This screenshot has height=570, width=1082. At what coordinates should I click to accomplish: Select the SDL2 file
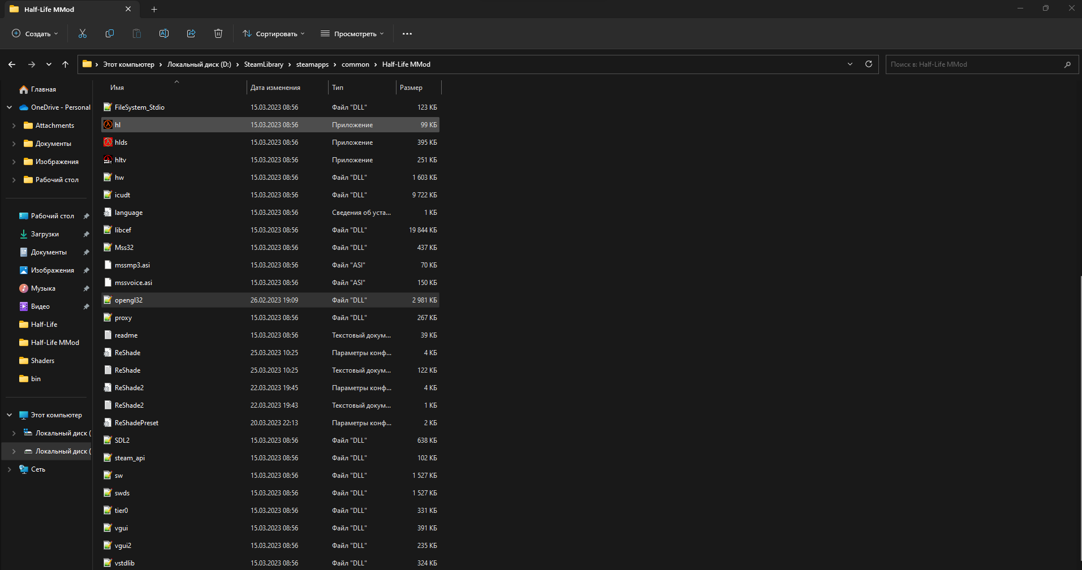[270, 440]
